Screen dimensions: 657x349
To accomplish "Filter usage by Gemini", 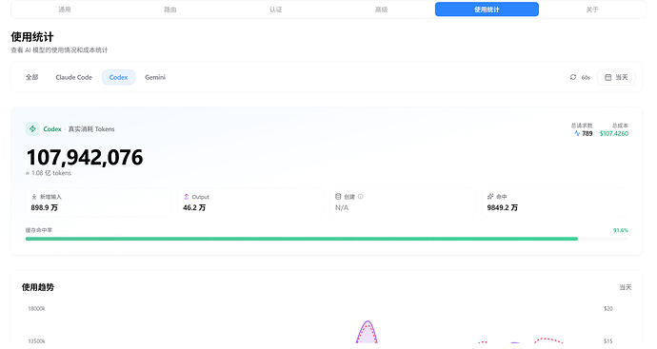I will tap(155, 77).
